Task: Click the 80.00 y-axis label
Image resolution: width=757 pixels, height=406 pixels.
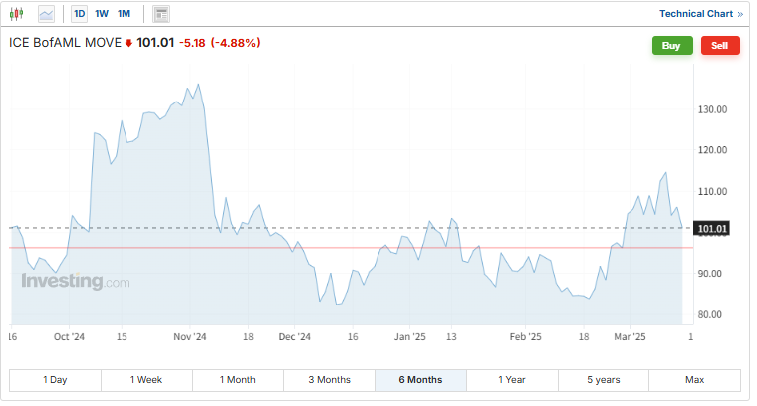Action: coord(709,314)
